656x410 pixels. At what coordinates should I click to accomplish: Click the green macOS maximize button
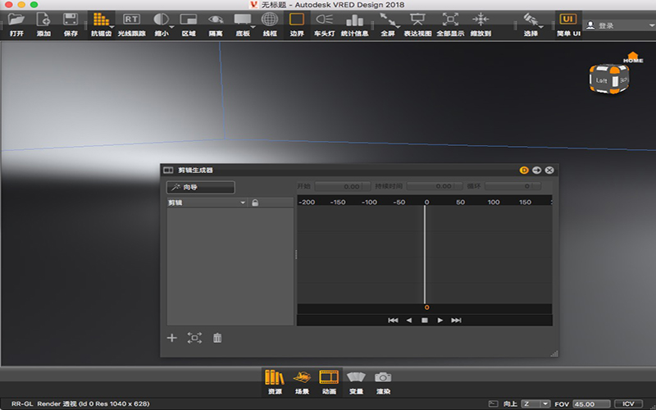pos(34,5)
